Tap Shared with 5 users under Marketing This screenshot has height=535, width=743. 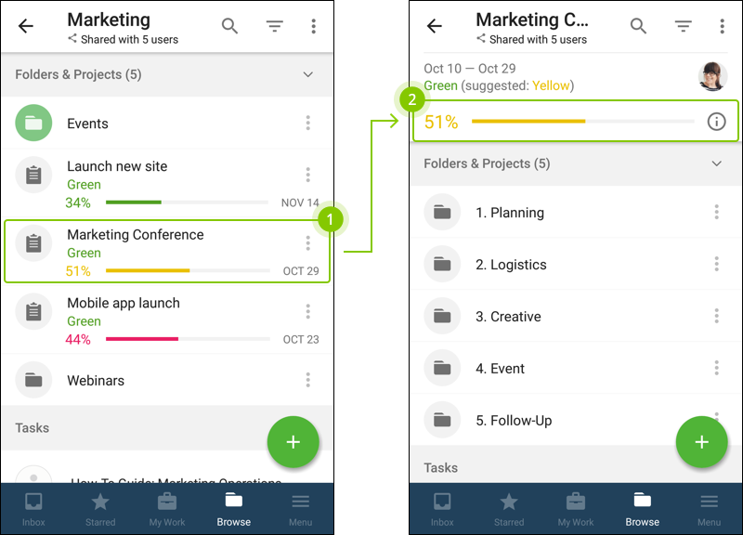coord(124,39)
